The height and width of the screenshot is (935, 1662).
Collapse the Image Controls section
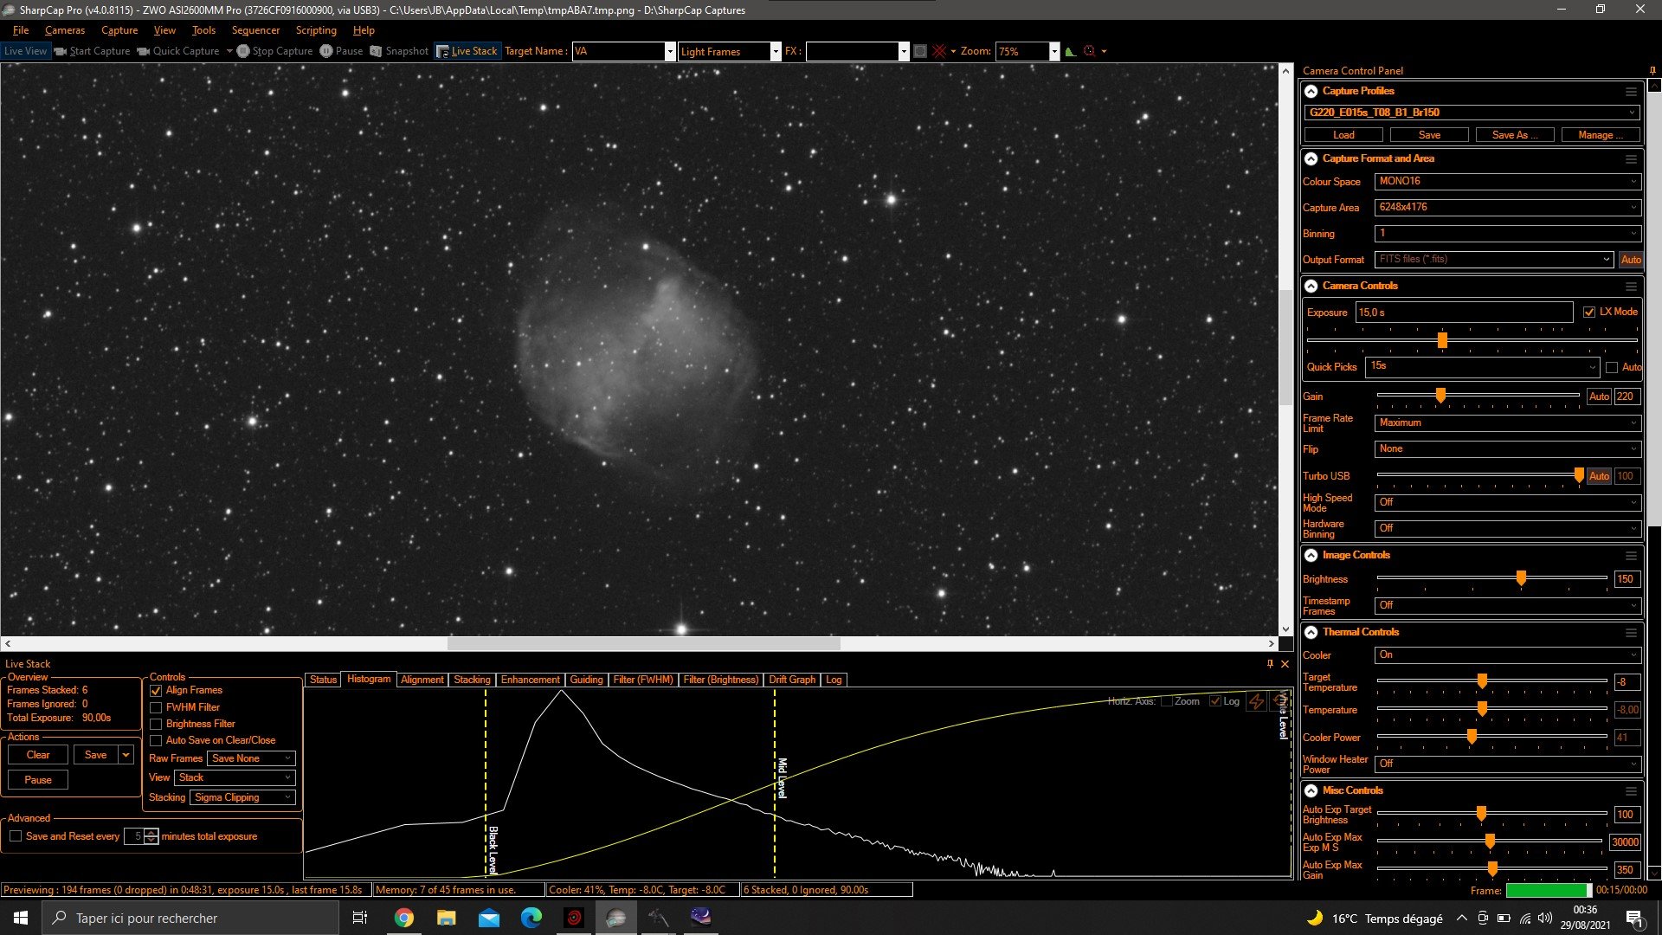point(1311,556)
